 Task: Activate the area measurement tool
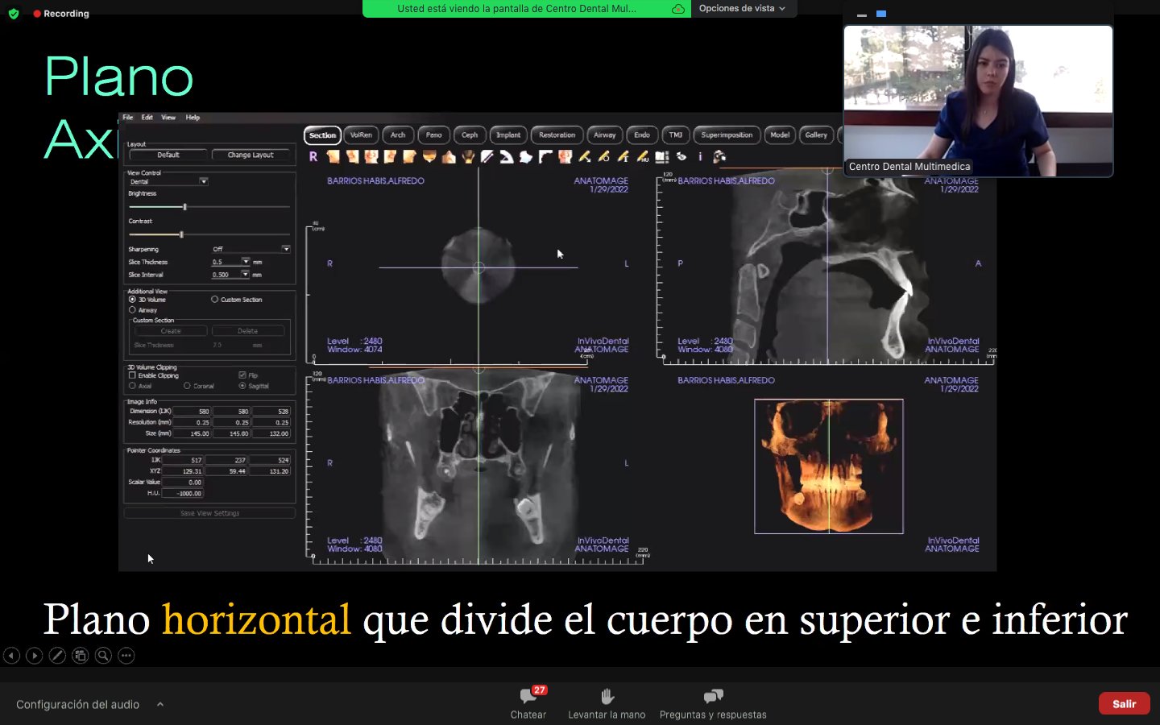[x=526, y=156]
